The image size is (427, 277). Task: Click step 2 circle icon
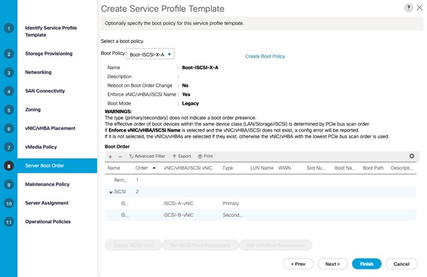point(9,54)
